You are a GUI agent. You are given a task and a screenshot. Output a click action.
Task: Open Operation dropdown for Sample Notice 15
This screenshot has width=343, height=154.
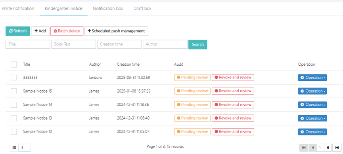click(312, 91)
